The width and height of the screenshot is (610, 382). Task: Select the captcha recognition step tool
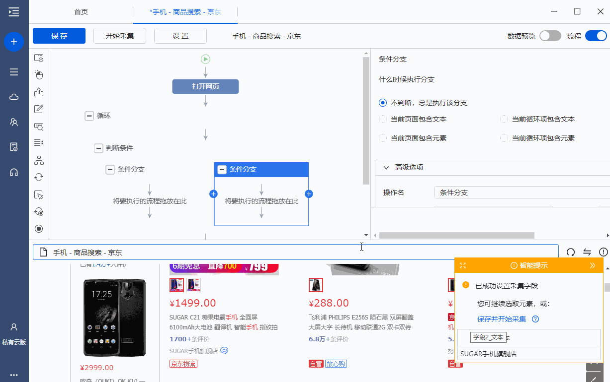pos(39,126)
